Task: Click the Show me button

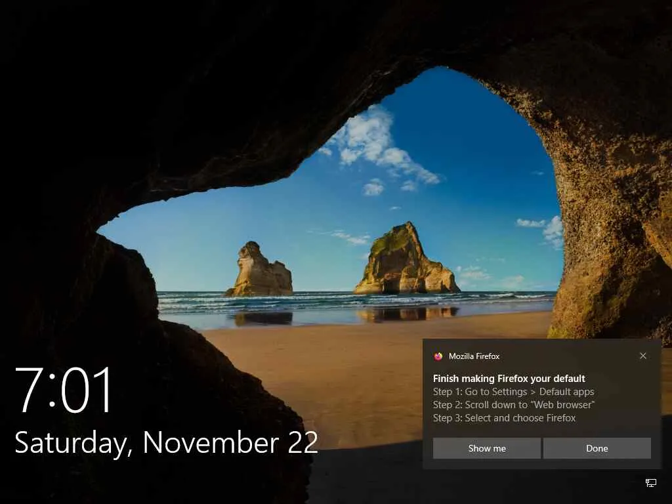Action: tap(486, 448)
